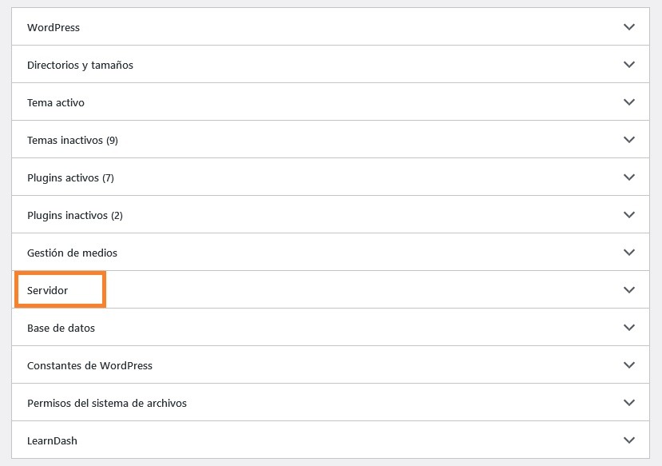Open Constantes de WordPress chevron arrow
Image resolution: width=662 pixels, height=466 pixels.
pyautogui.click(x=629, y=365)
